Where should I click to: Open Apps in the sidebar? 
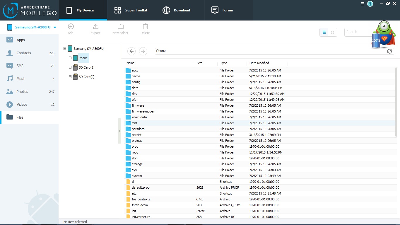(29, 40)
